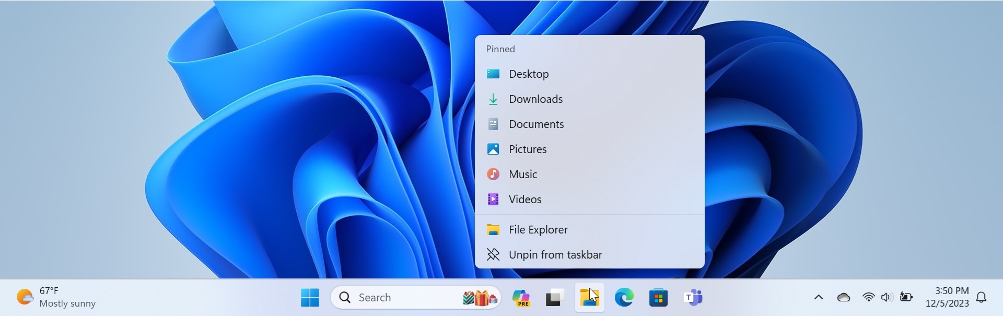Open Microsoft Copilot preview icon
Screen dimensions: 1003x316
point(520,298)
